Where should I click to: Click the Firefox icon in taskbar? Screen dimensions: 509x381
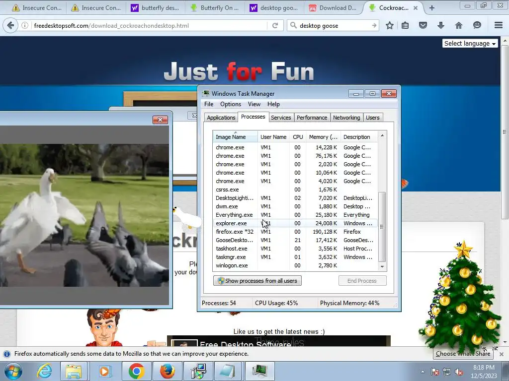[x=168, y=371]
